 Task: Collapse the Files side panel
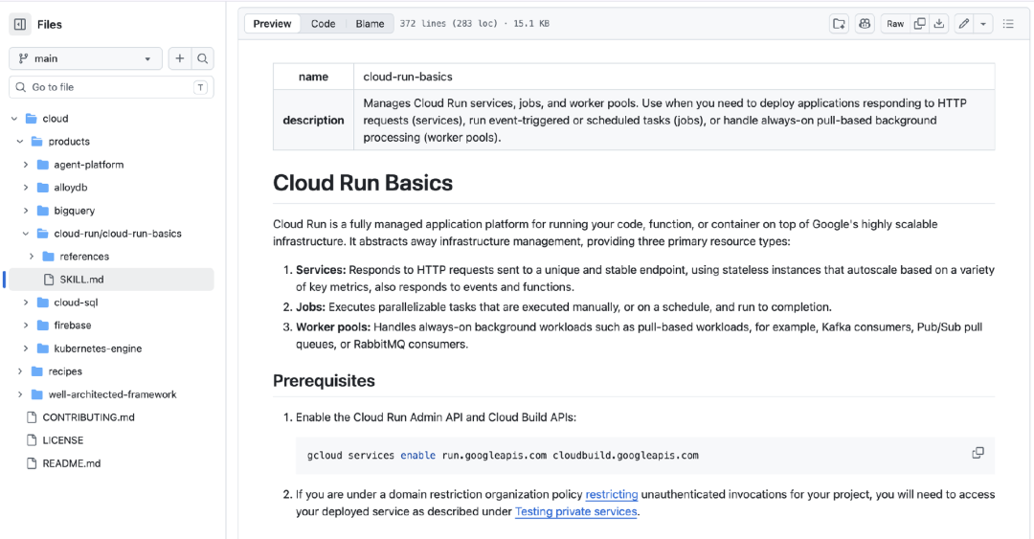click(x=20, y=25)
